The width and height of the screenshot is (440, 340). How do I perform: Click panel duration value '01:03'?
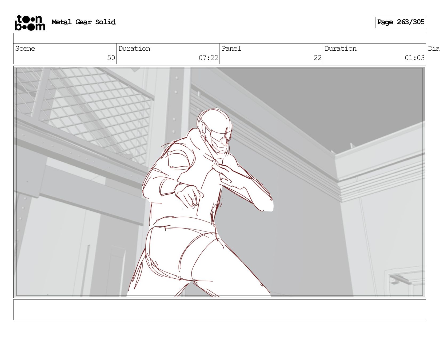[415, 58]
